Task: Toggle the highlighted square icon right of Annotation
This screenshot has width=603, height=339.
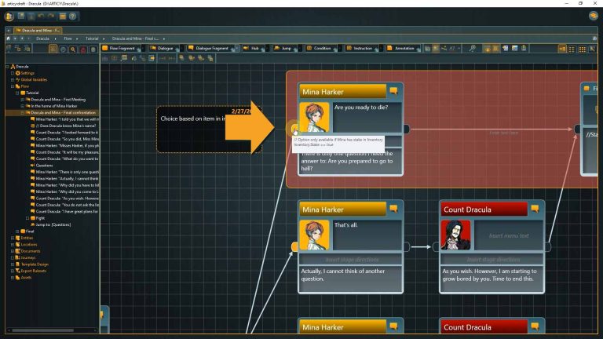Action: (435, 48)
